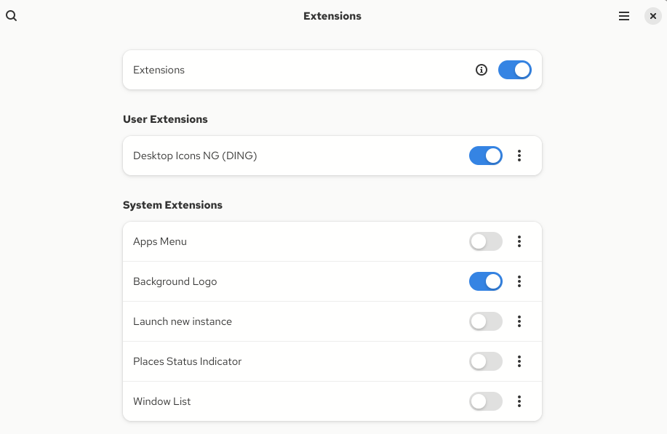Click the Desktop Icons NG (DING) row label
This screenshot has height=434, width=667.
point(195,156)
